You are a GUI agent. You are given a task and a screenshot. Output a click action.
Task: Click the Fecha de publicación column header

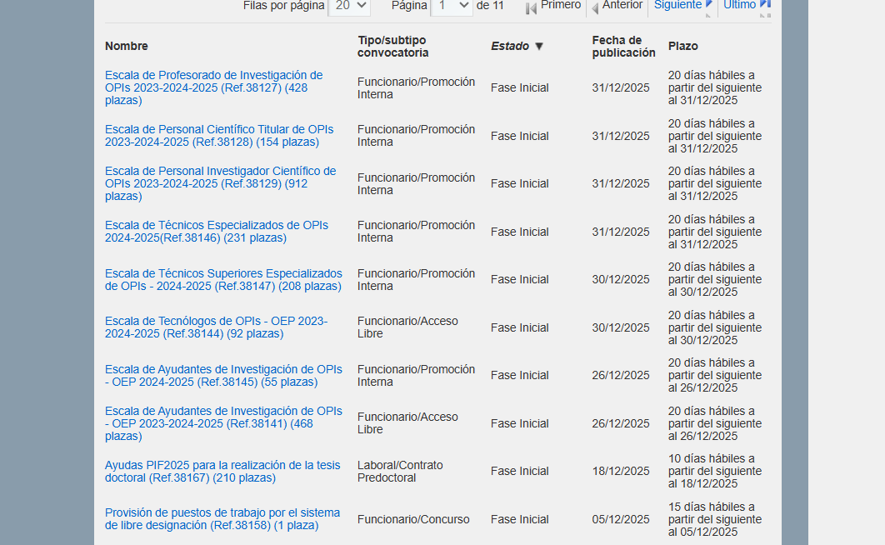coord(623,47)
